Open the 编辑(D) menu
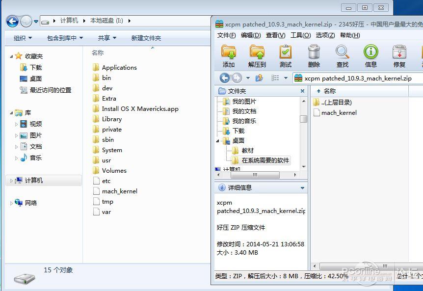The height and width of the screenshot is (291, 423). 251,35
